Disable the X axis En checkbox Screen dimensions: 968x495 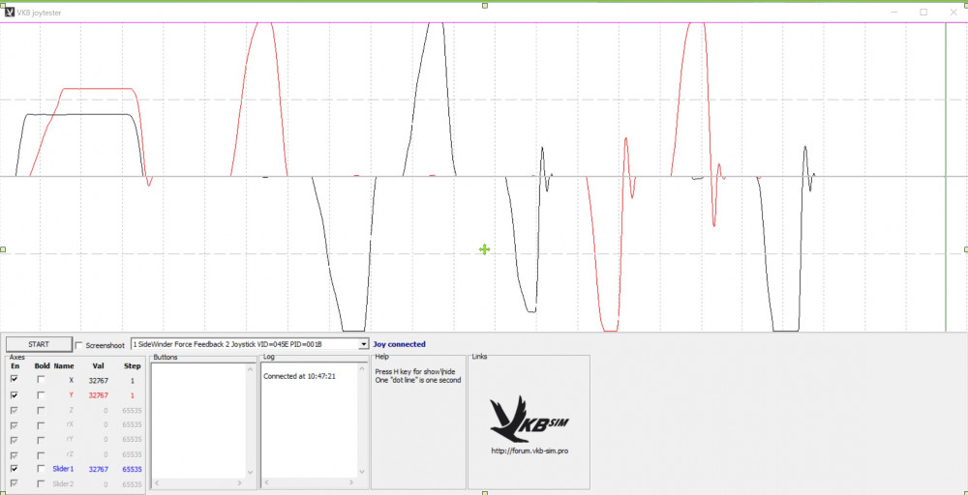[15, 380]
